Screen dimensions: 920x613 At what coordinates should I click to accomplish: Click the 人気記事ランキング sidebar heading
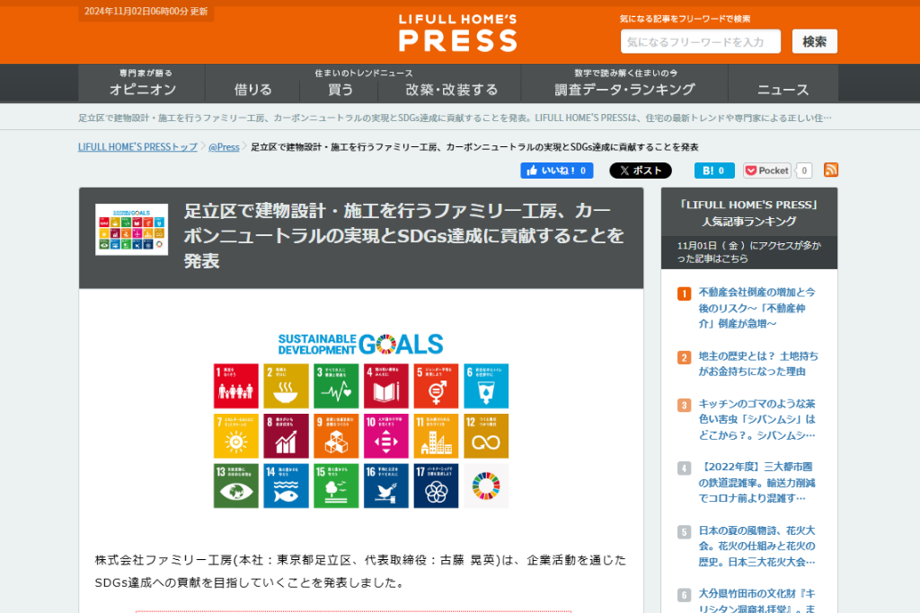pos(749,213)
